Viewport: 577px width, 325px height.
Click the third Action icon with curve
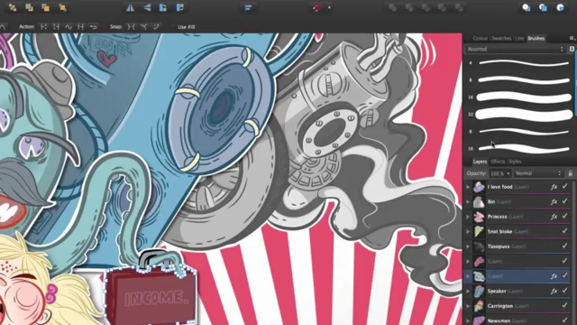point(69,27)
